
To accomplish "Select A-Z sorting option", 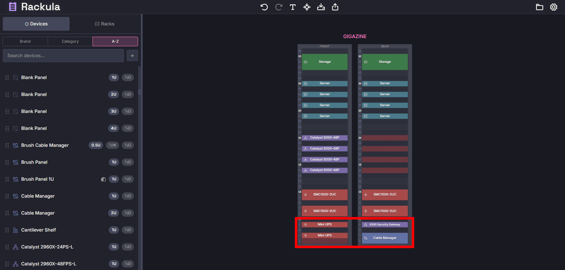I will coord(115,42).
